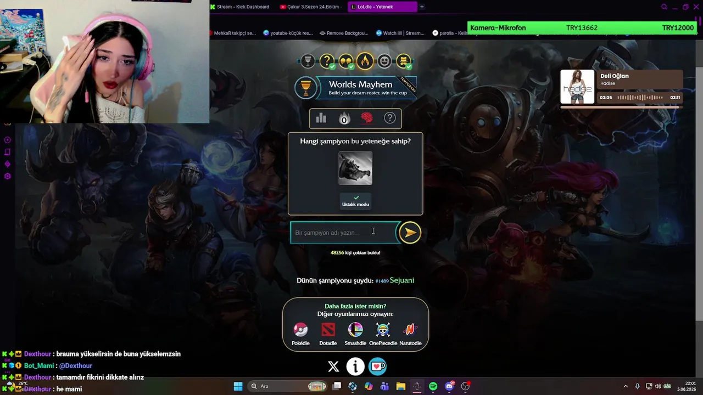Open the red brain icon
Viewport: 703px width, 395px height.
367,118
